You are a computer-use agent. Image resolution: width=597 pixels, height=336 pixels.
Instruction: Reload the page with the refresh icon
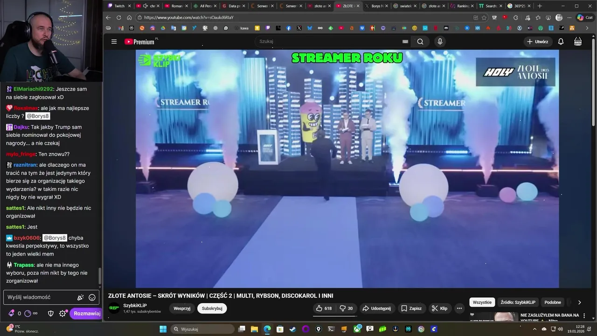pyautogui.click(x=118, y=17)
